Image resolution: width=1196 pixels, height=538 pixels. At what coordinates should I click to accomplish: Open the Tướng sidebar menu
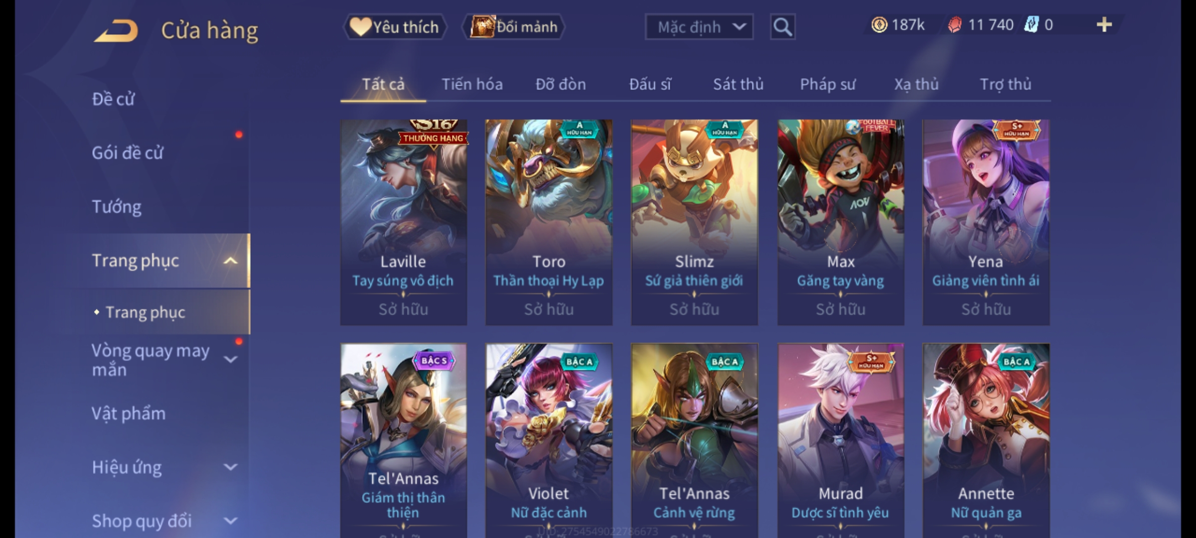click(117, 207)
